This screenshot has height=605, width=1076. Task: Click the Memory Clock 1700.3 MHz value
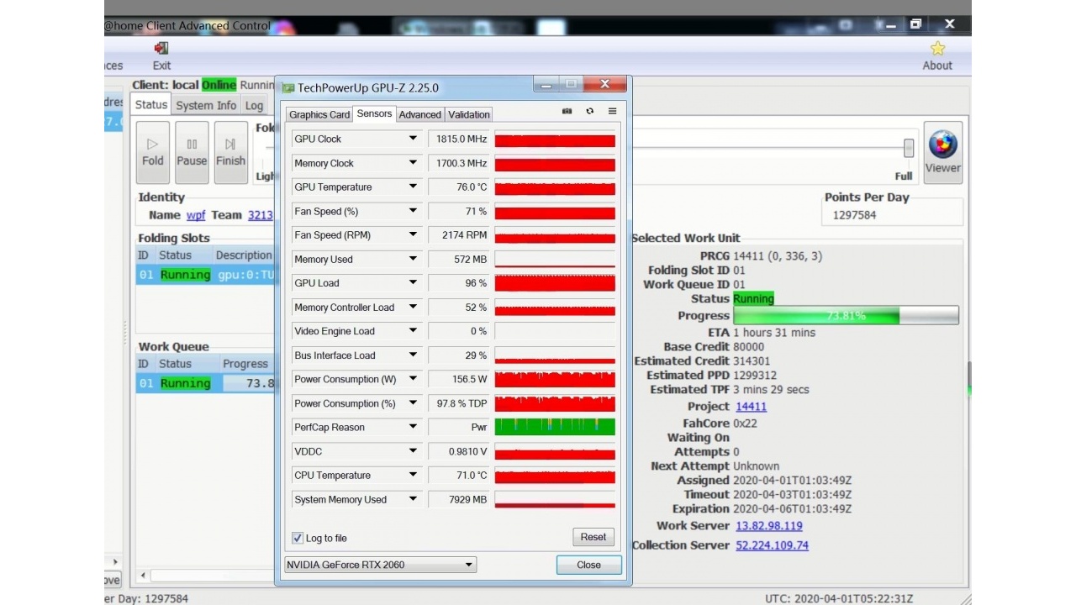457,163
